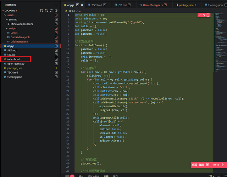Screen dimensions: 227x177
Task: Go to previous change with up arrow
Action: click(223, 165)
